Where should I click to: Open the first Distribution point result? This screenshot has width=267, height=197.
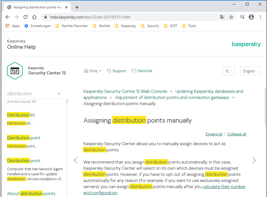pos(24,138)
